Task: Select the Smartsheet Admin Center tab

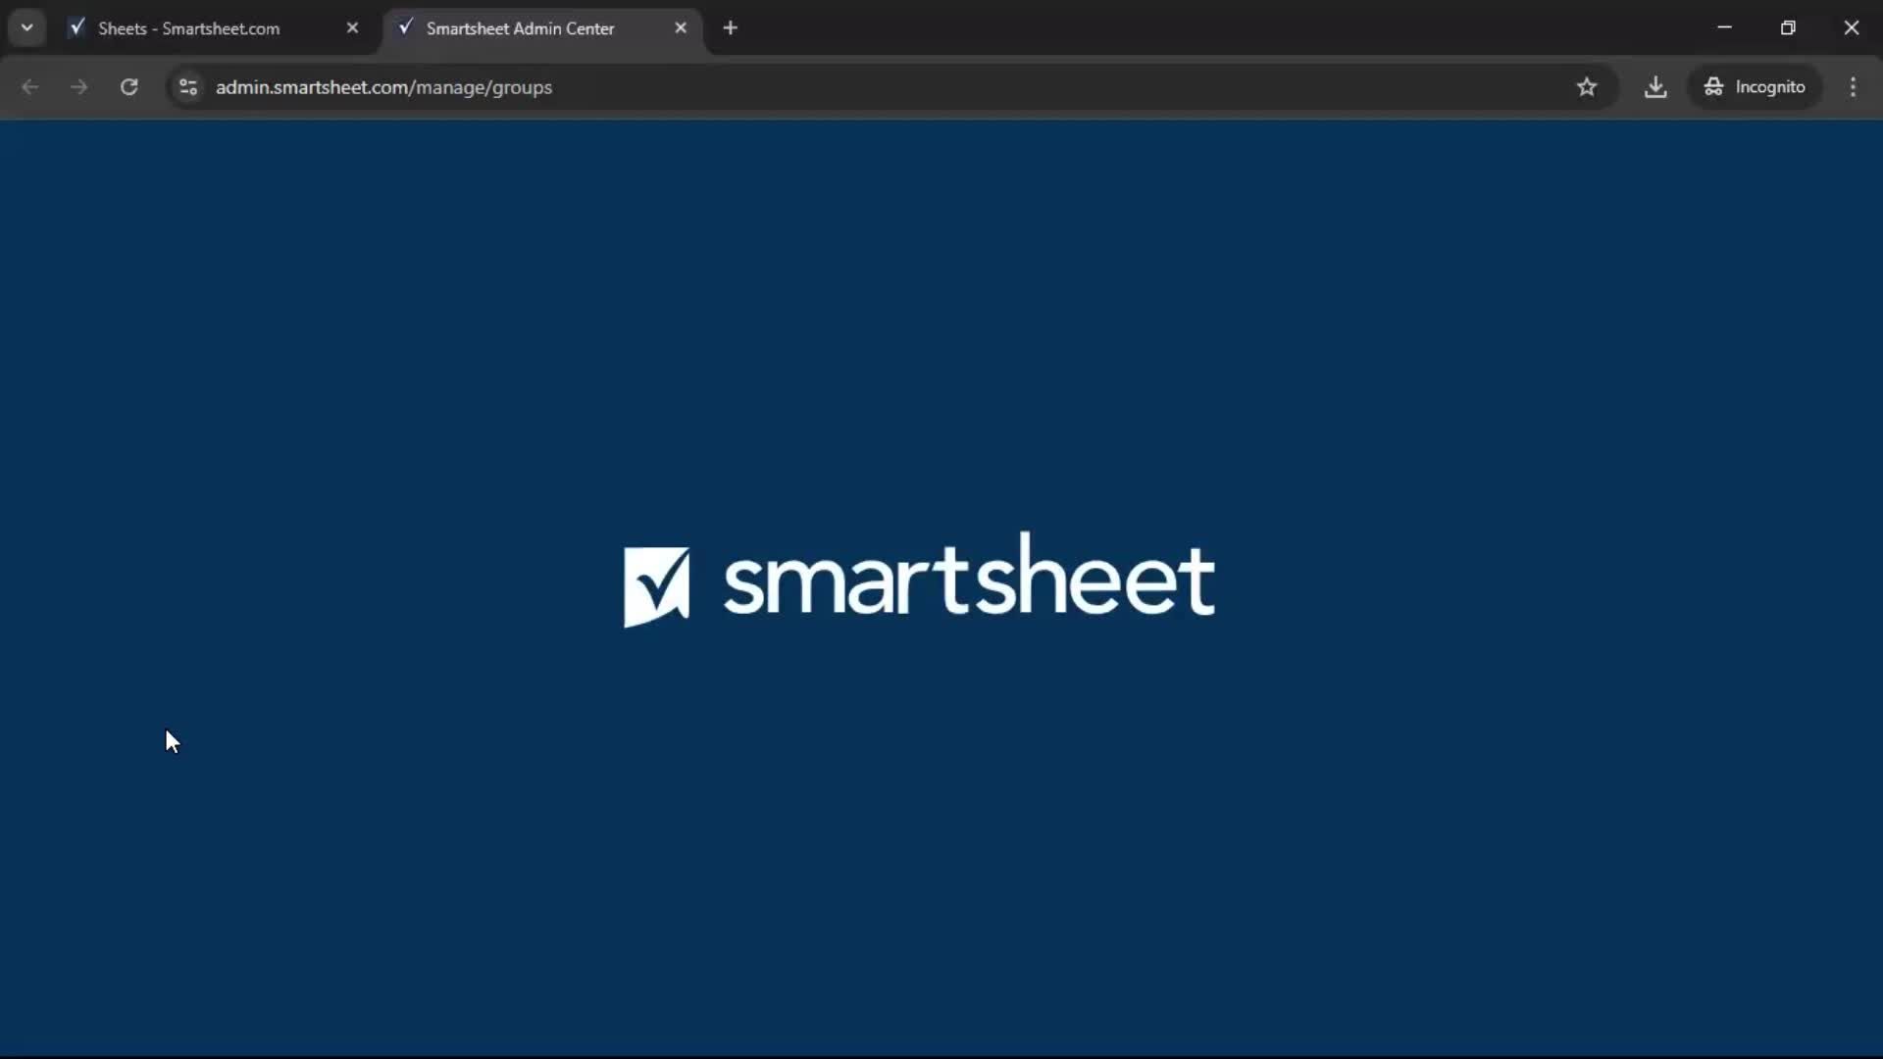Action: (520, 28)
